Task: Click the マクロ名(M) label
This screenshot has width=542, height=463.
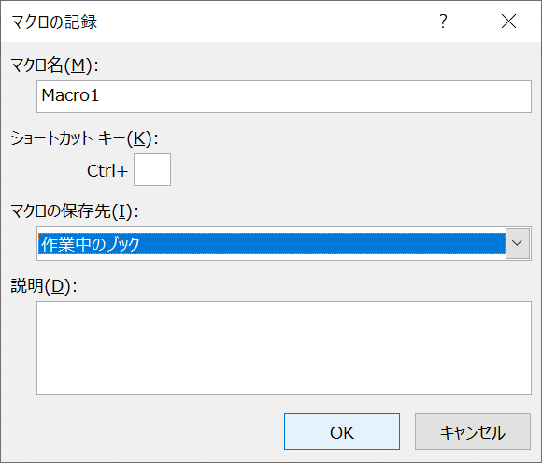Action: pyautogui.click(x=54, y=65)
